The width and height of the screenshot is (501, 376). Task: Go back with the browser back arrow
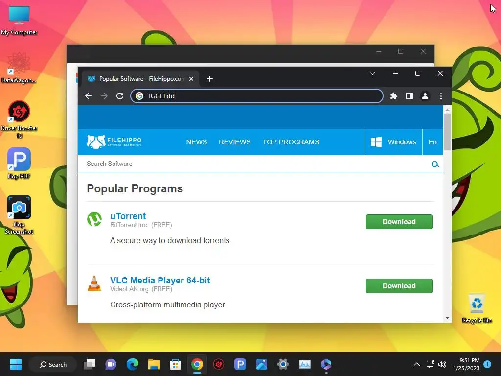pyautogui.click(x=89, y=96)
